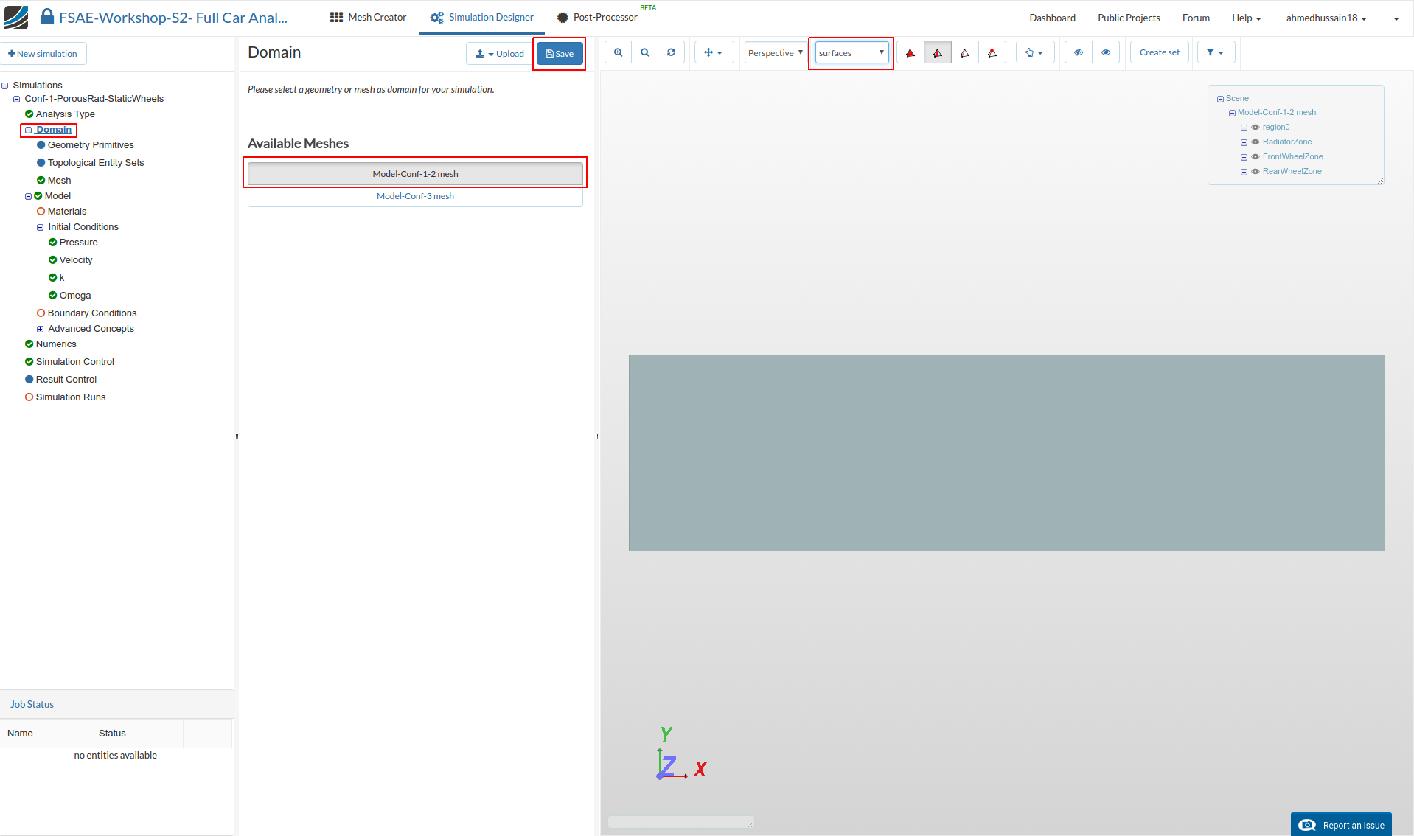Select the Velocity initial condition
This screenshot has height=836, width=1414.
[x=76, y=260]
